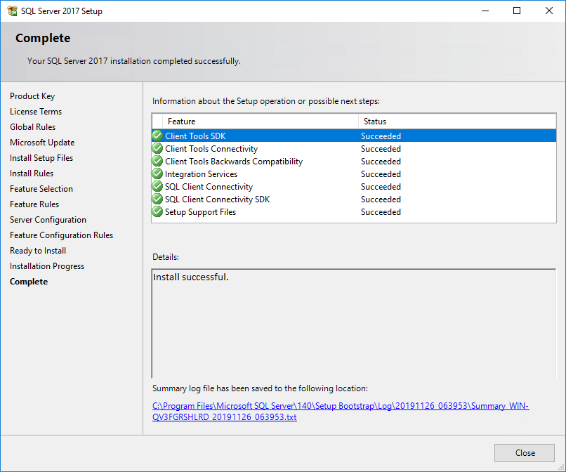This screenshot has width=566, height=472.
Task: Click the Status column header
Action: (x=457, y=122)
